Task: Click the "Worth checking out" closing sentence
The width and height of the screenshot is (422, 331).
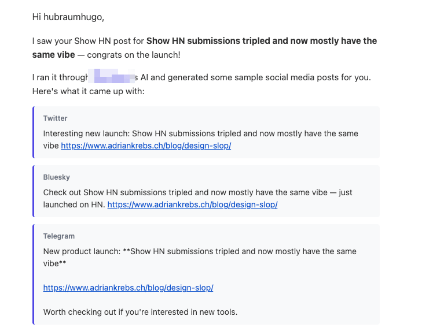Action: 140,313
